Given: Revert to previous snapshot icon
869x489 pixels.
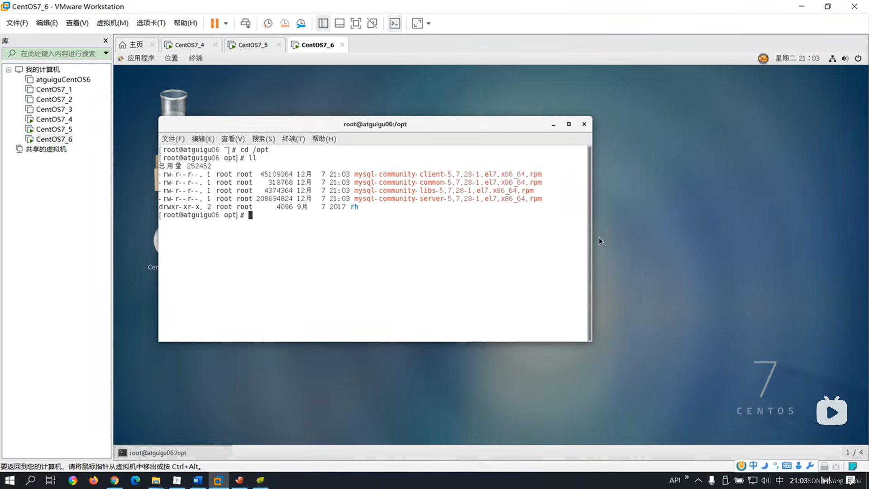Looking at the screenshot, I should (x=284, y=23).
